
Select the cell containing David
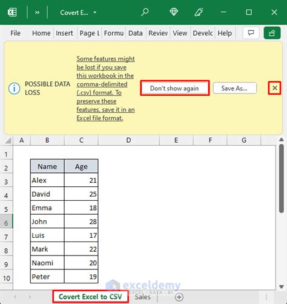(47, 194)
